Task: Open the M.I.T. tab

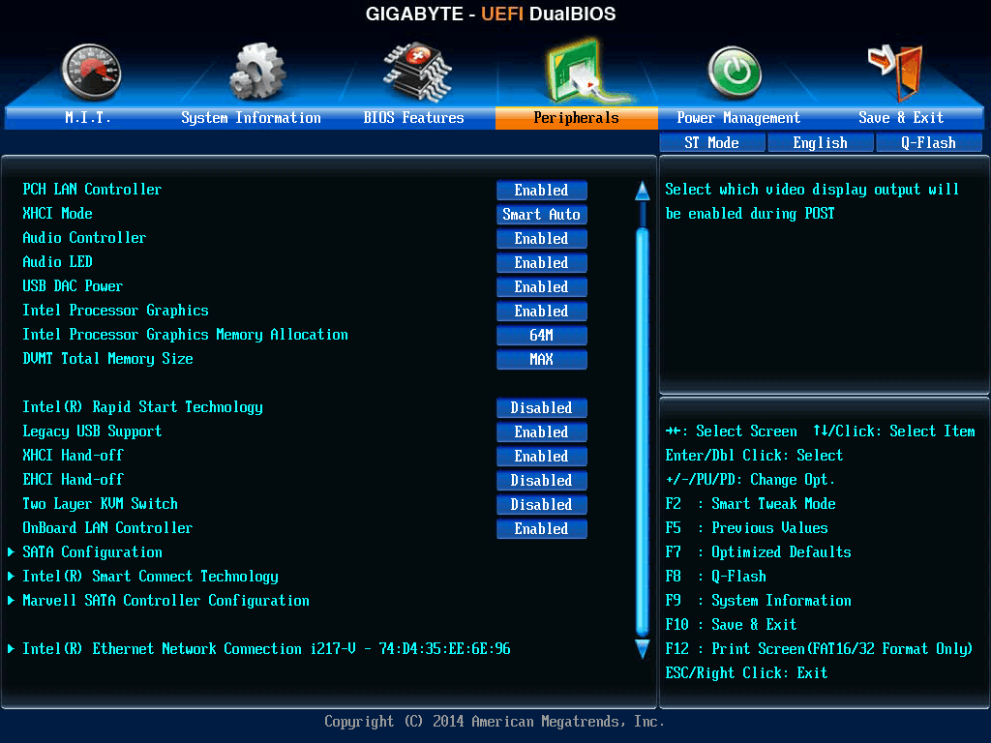Action: coord(88,117)
